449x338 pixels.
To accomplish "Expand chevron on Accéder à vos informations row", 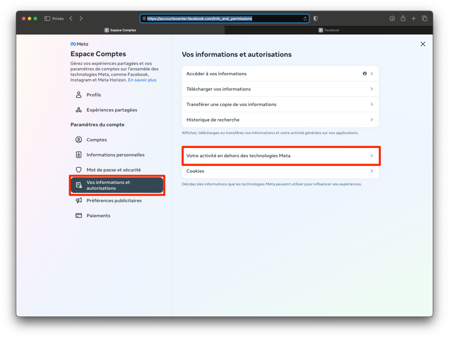I will [372, 74].
